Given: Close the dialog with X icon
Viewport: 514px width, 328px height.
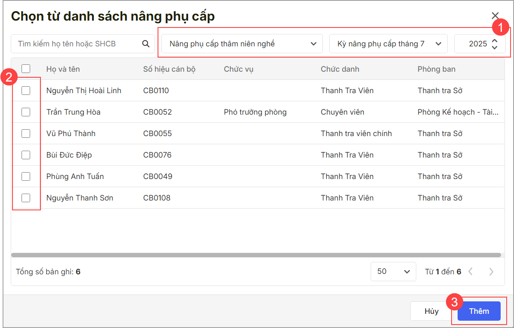Looking at the screenshot, I should (495, 16).
